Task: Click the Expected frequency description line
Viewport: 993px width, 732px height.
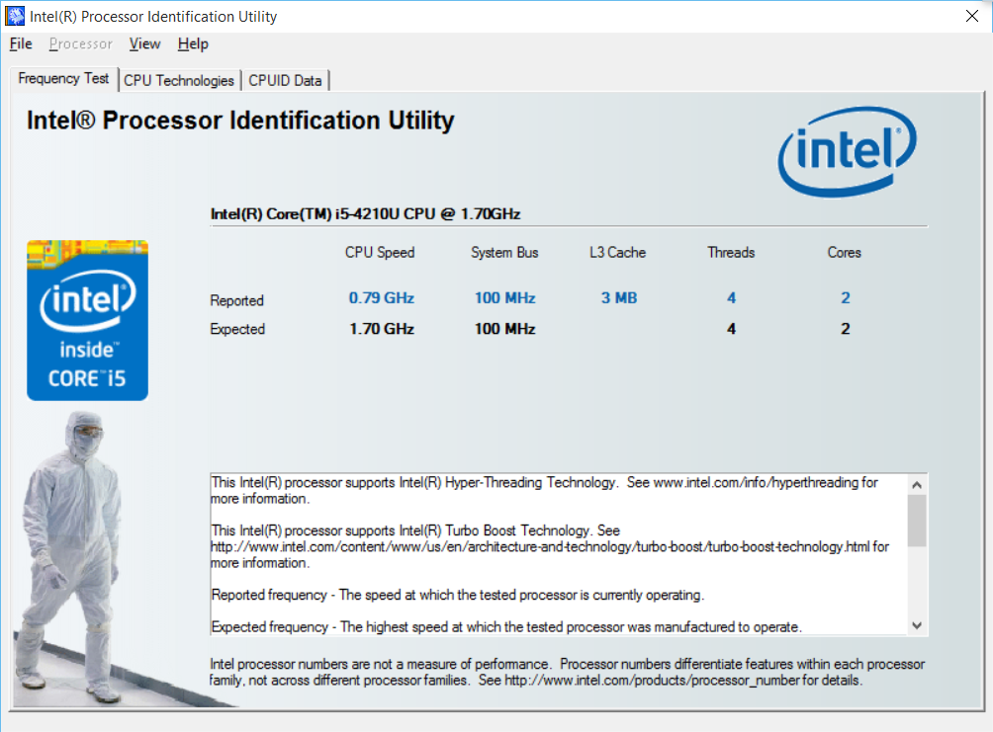Action: (x=506, y=627)
